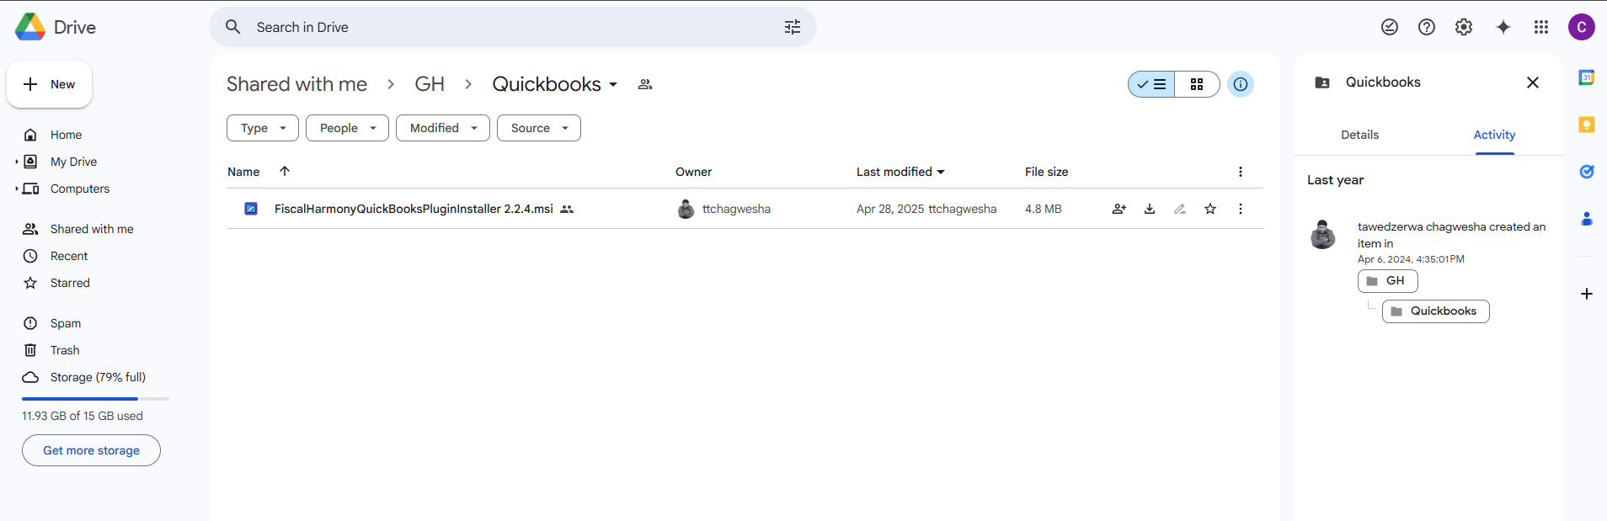Screen dimensions: 1607x521
Task: Open Google Tasks side panel icon
Action: tap(1587, 172)
